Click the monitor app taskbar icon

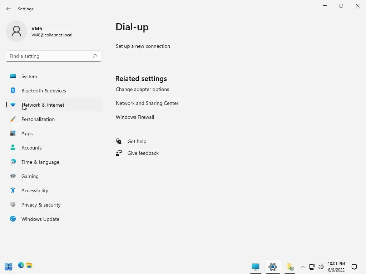click(256, 267)
